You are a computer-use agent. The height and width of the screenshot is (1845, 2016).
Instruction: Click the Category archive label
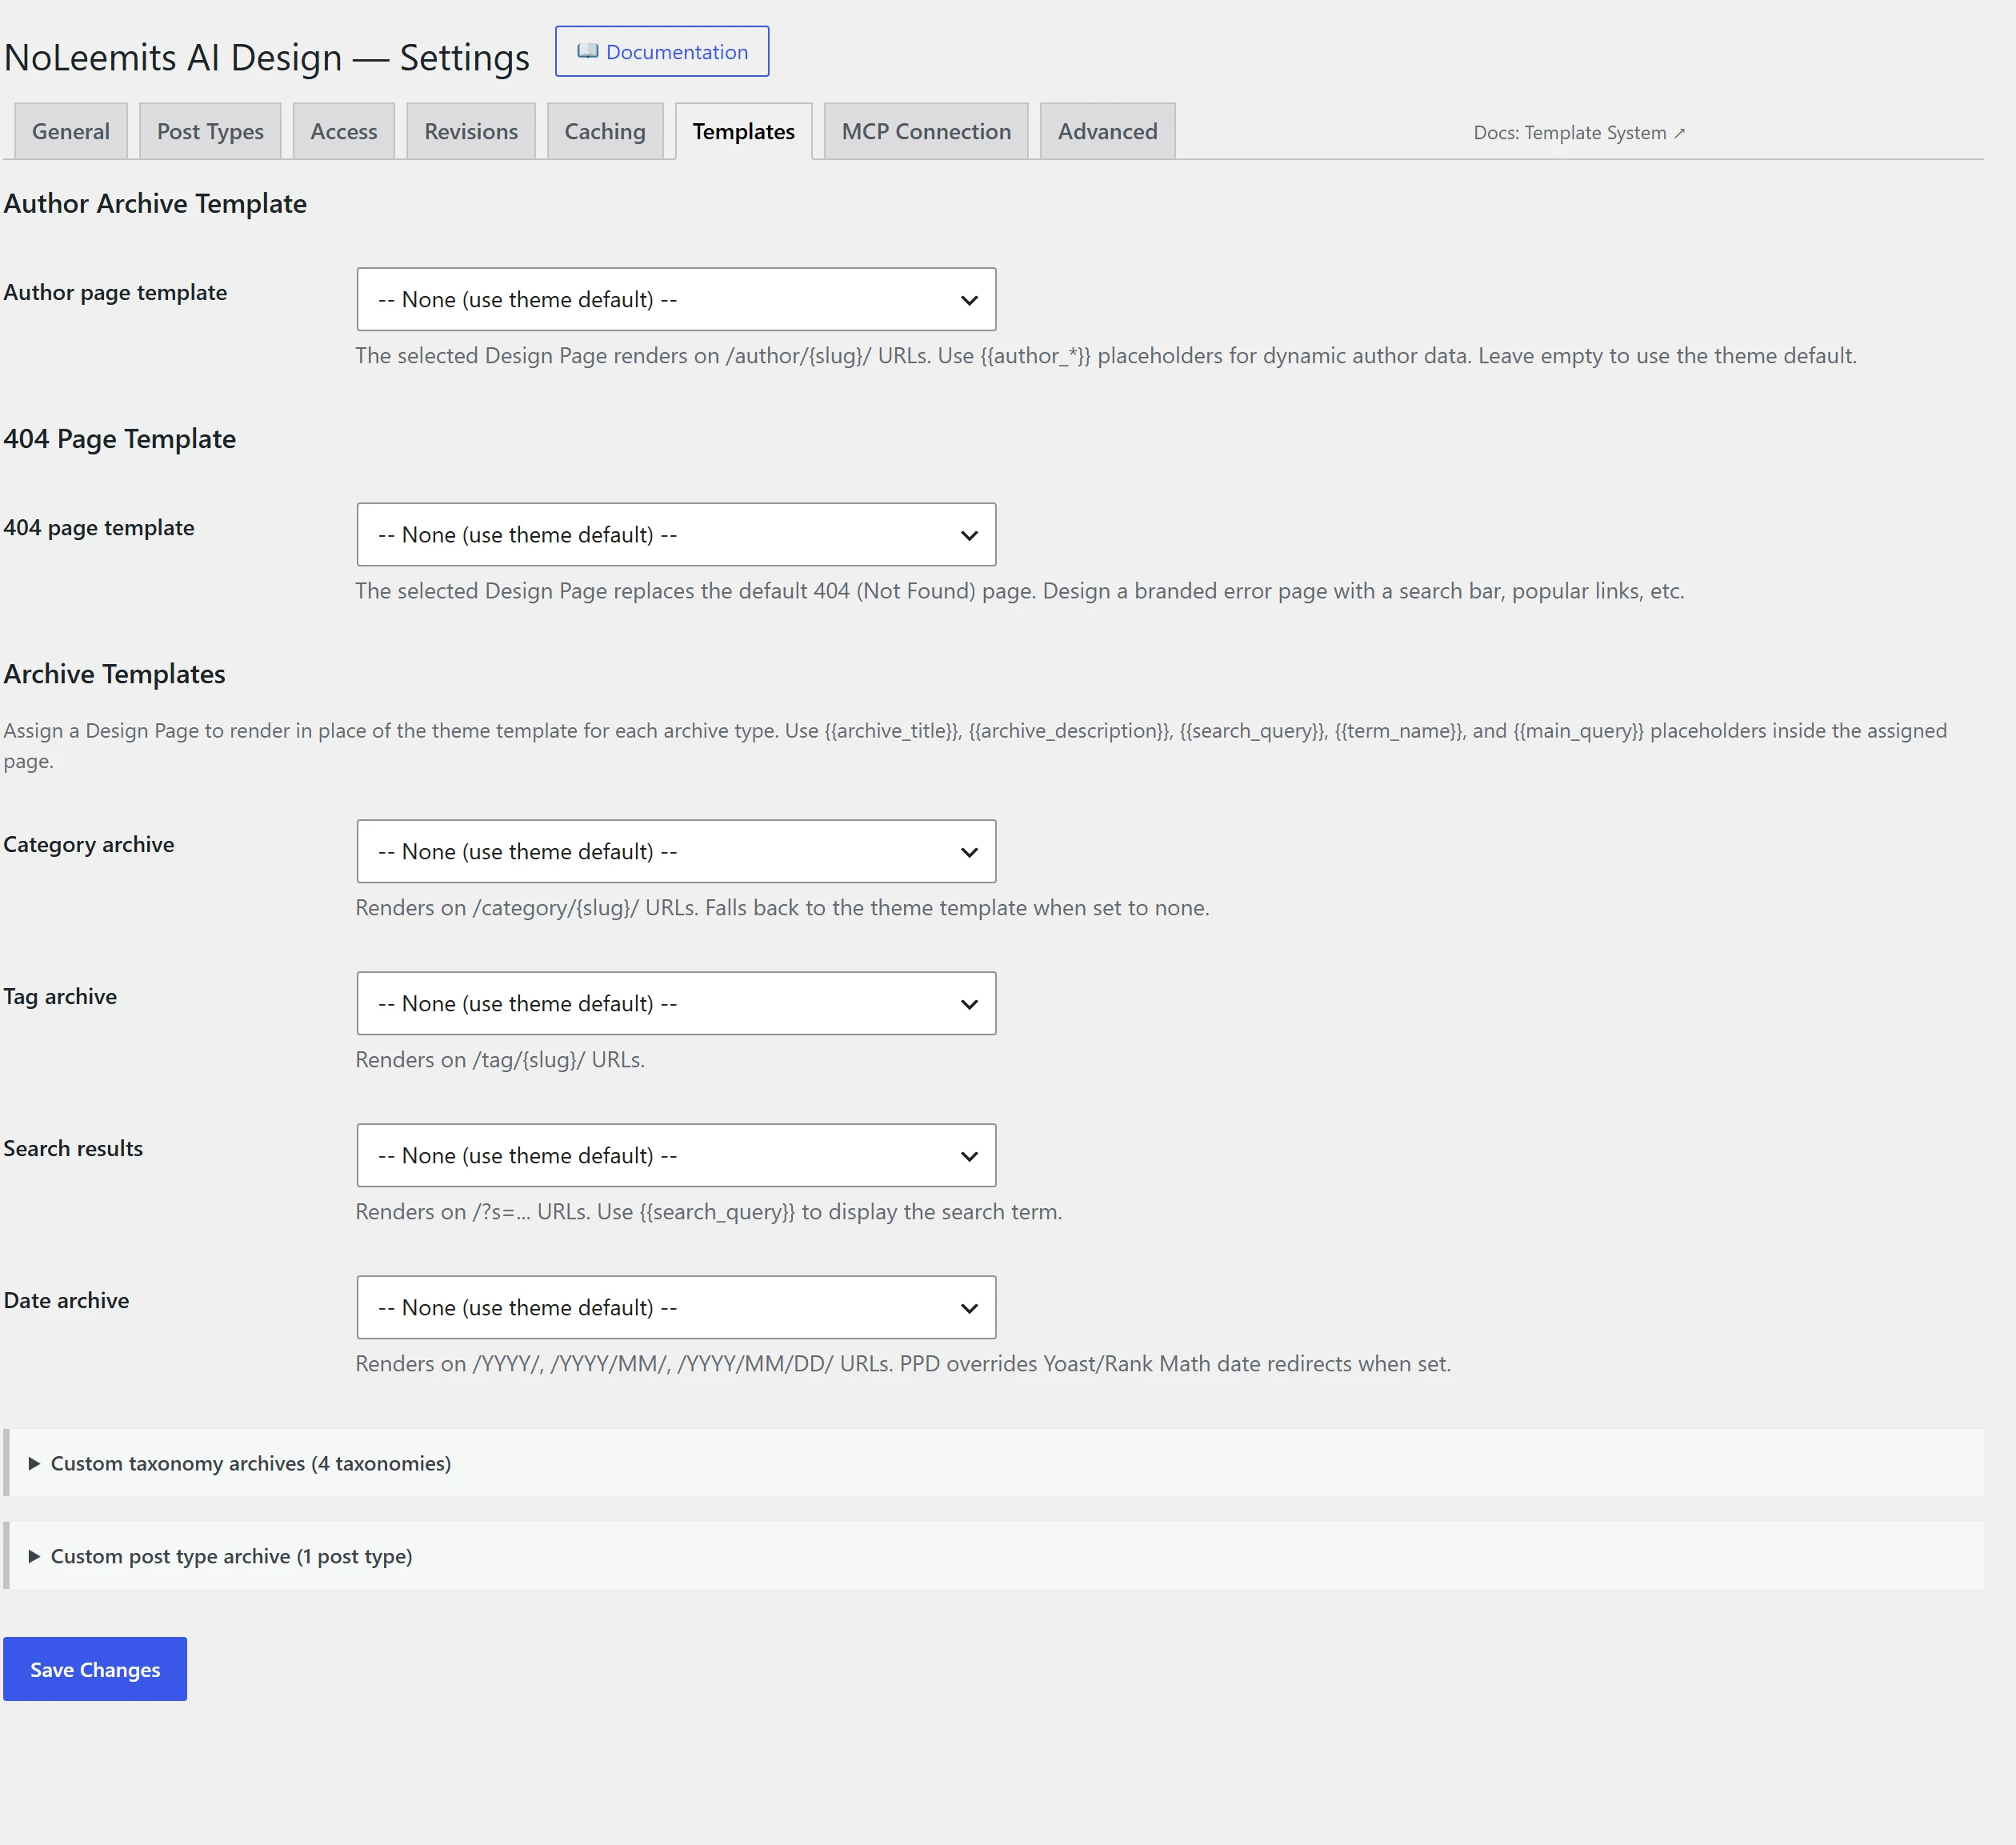tap(89, 844)
